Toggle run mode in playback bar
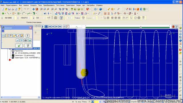 (x=67, y=27)
